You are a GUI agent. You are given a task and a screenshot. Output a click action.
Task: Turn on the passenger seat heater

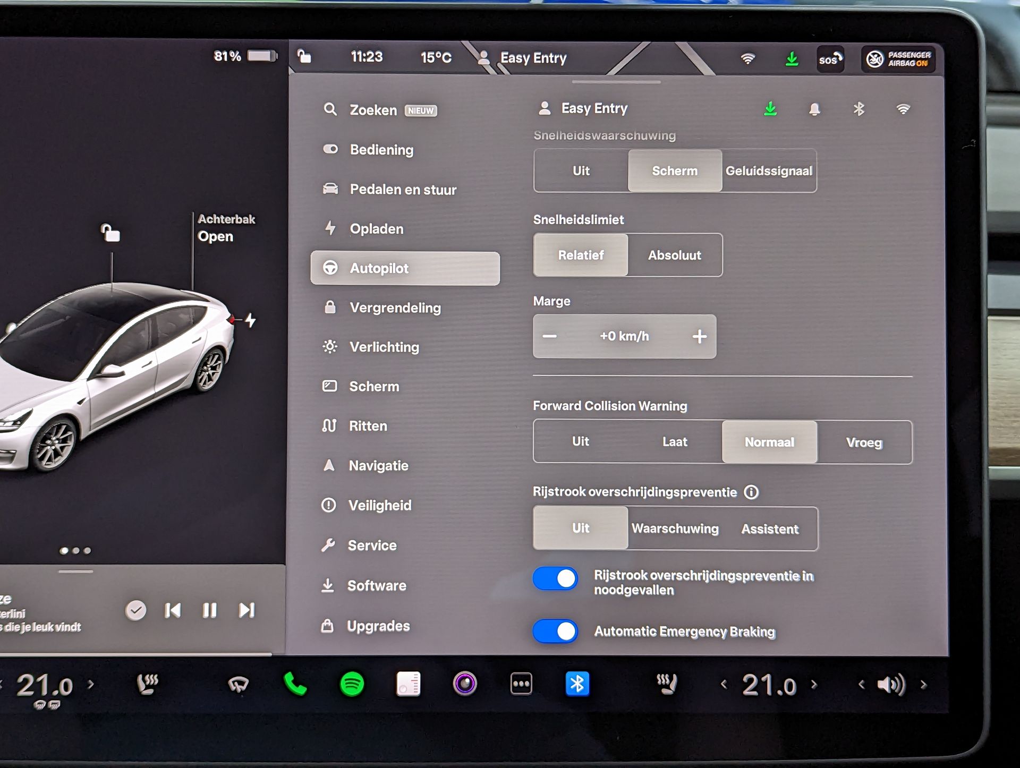click(x=666, y=684)
